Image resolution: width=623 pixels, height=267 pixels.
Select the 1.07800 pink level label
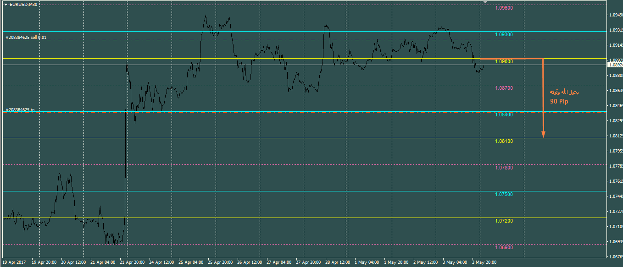[x=504, y=168]
